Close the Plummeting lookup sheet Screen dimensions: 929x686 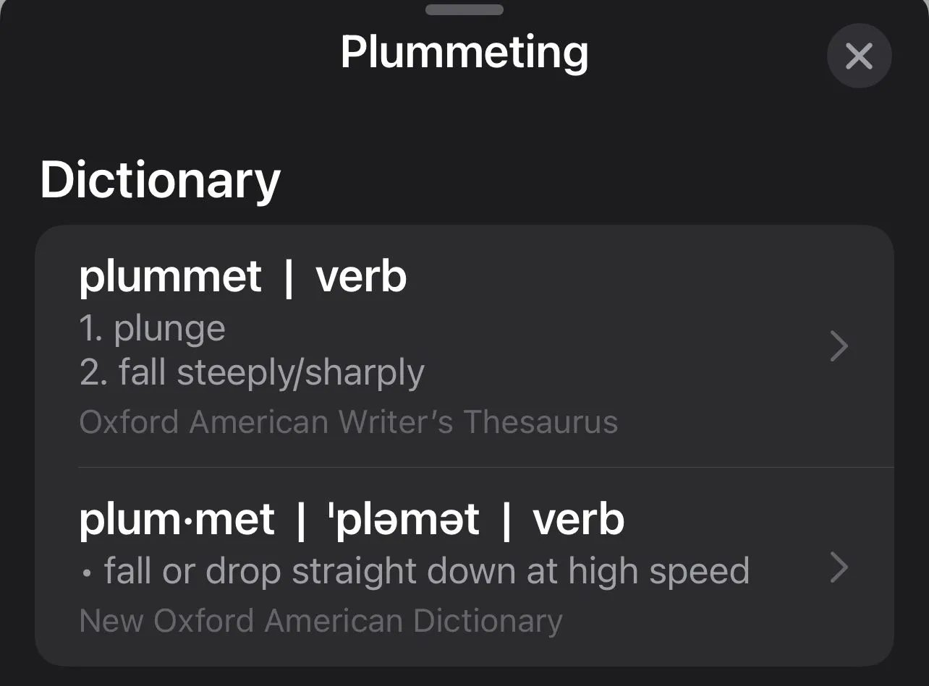(859, 56)
